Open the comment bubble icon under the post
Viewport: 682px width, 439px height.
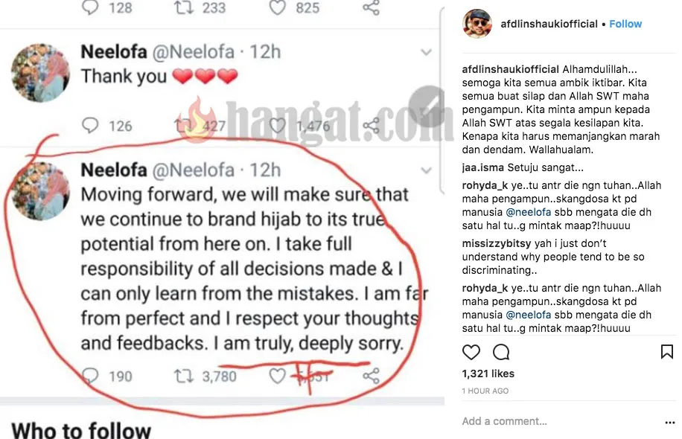pos(501,351)
